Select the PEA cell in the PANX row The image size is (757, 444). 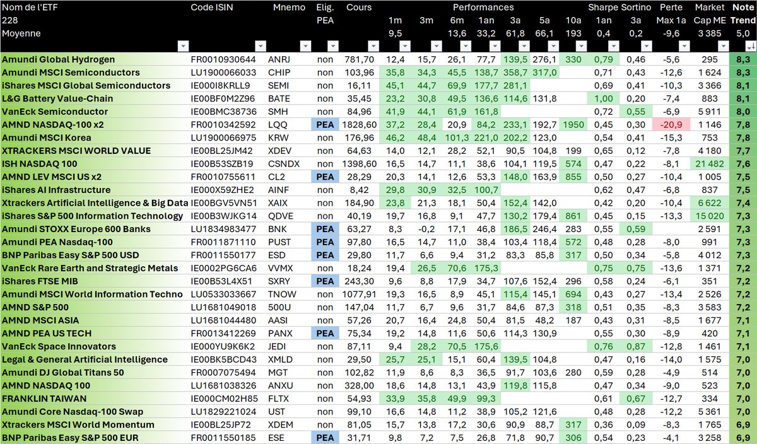click(326, 334)
